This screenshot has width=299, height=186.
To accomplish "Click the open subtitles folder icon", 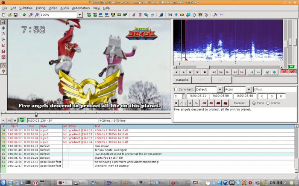I will (x=9, y=14).
